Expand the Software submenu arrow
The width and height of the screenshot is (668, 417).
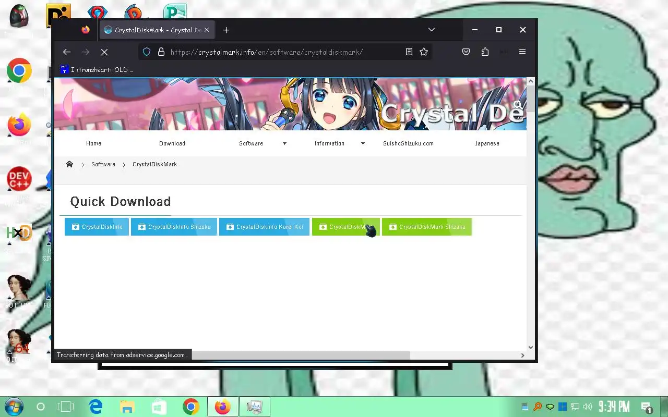284,143
